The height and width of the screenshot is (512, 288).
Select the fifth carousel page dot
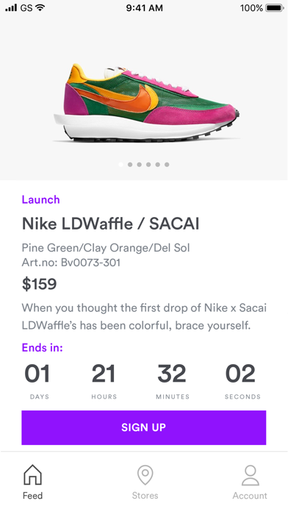[157, 165]
